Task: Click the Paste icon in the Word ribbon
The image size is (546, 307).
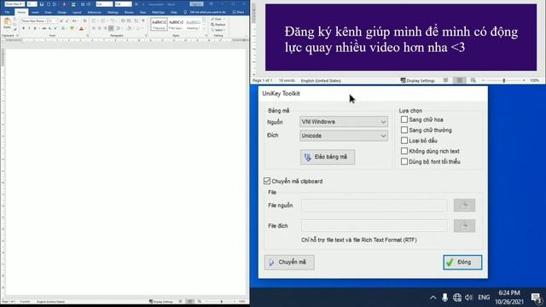Action: (8, 21)
